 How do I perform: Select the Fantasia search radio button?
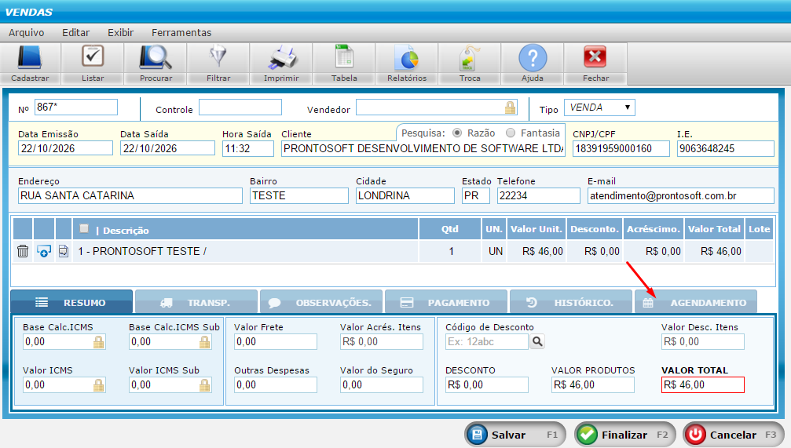coord(511,133)
